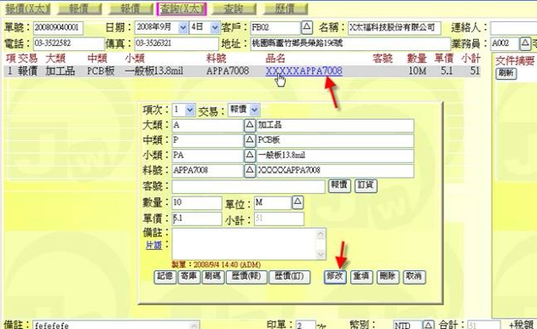Expand the 4日 day dropdown
537x329 pixels.
point(215,27)
